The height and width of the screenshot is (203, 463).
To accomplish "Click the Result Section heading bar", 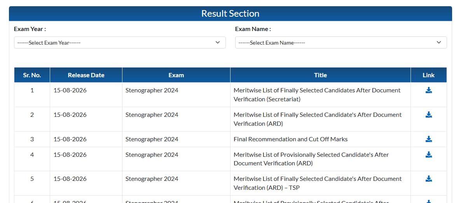I will (x=230, y=14).
